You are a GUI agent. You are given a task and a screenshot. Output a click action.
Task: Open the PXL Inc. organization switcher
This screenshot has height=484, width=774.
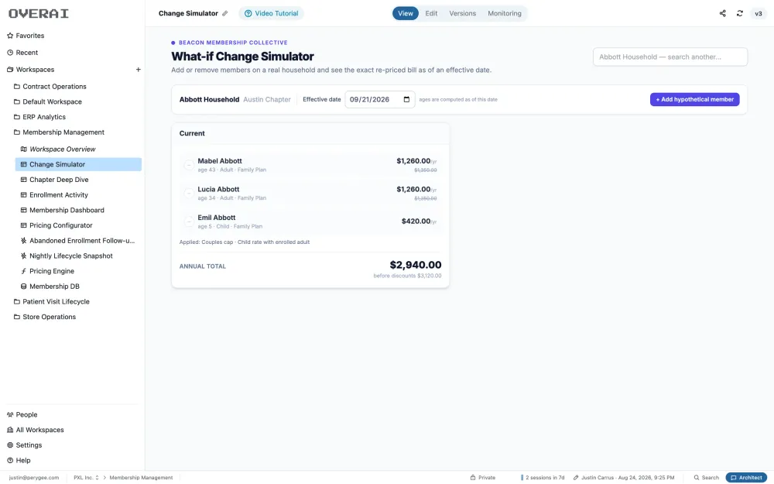pos(86,478)
